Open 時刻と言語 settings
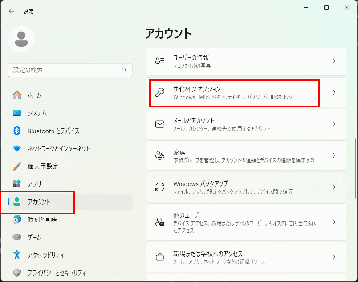The height and width of the screenshot is (282, 358). click(x=42, y=219)
